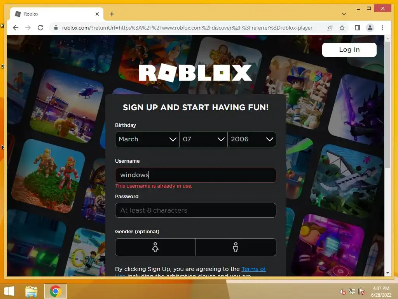398x299 pixels.
Task: Close the Roblox tab
Action: [97, 14]
